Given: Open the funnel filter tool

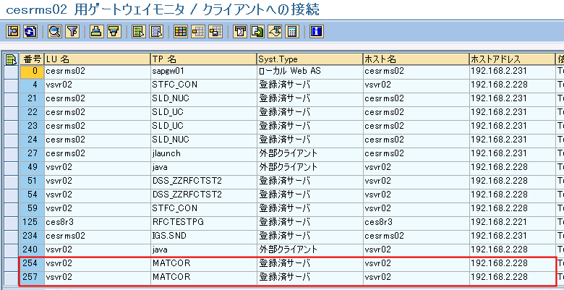Looking at the screenshot, I should [72, 31].
